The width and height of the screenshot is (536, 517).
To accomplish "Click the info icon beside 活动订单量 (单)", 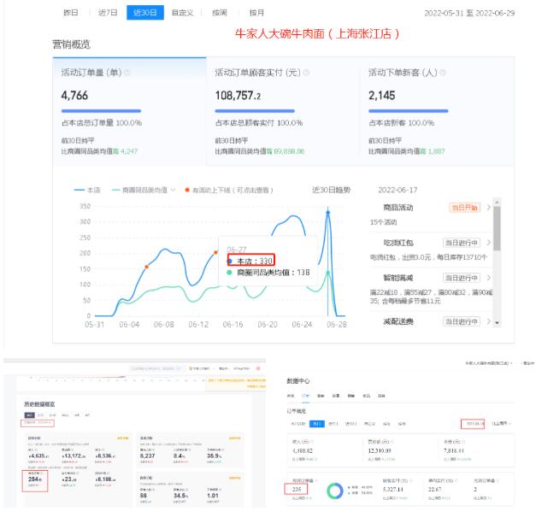I will click(x=127, y=73).
